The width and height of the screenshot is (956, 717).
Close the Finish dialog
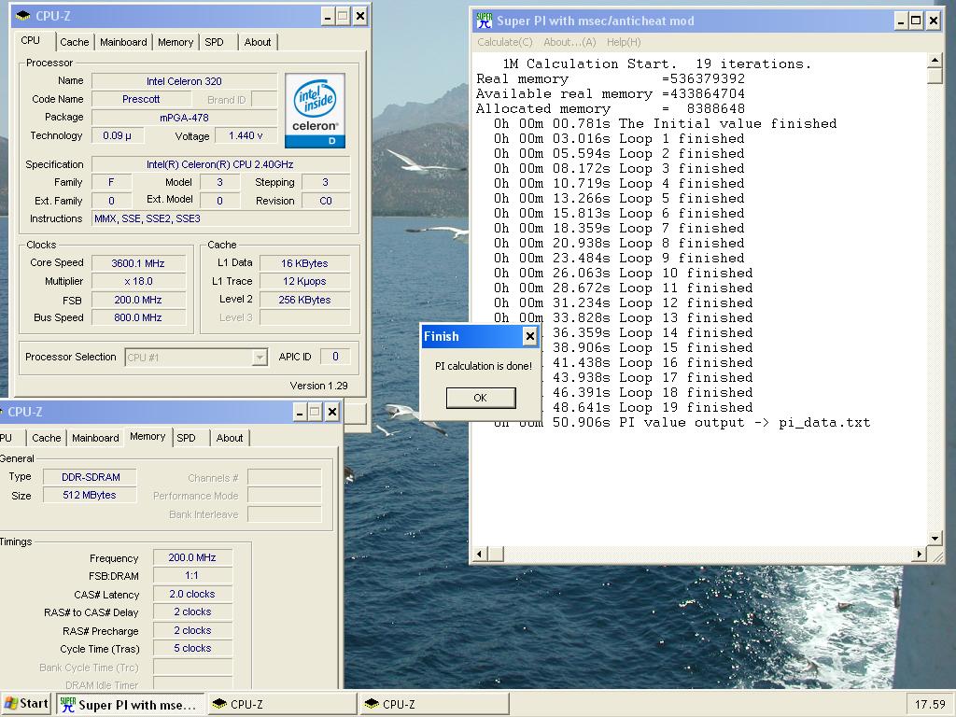click(530, 336)
